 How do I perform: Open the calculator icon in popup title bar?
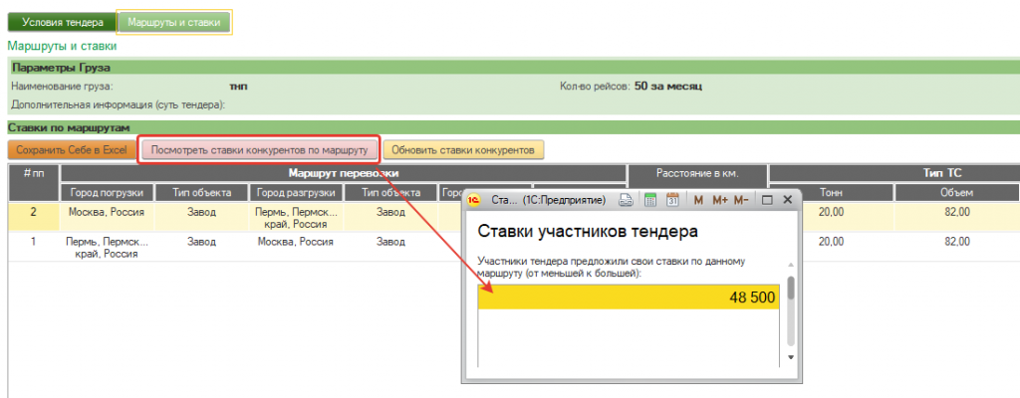[x=649, y=200]
